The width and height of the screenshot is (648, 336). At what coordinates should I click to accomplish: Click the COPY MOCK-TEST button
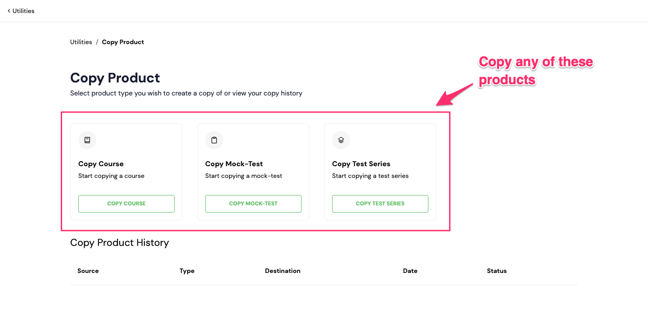[x=253, y=204]
